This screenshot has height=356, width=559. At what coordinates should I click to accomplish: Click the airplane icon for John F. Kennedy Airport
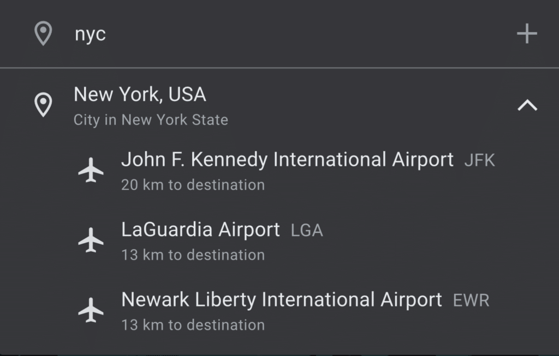click(92, 170)
